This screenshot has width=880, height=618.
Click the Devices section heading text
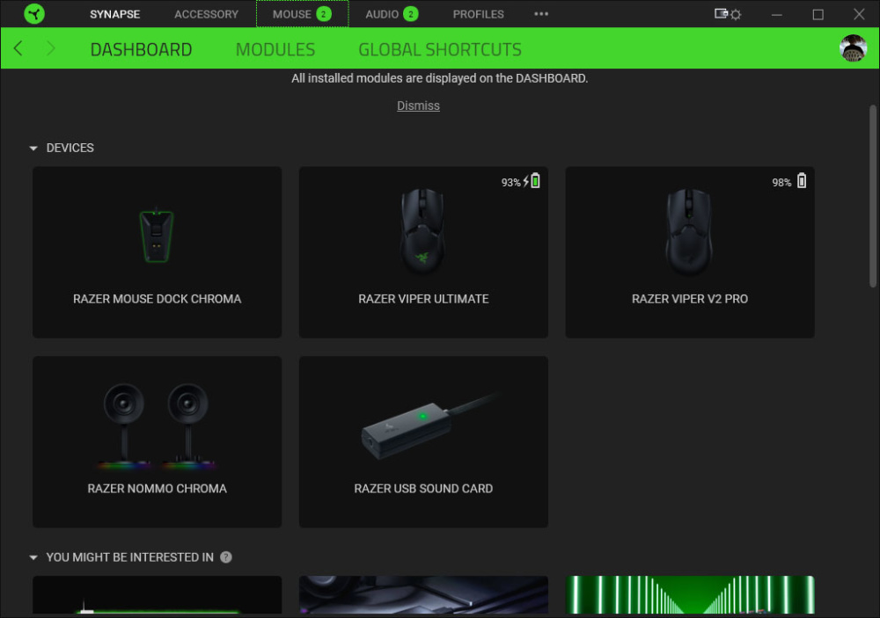click(x=70, y=148)
